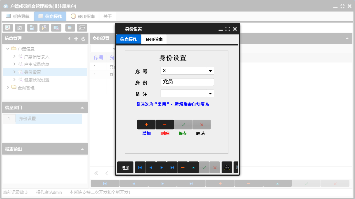This screenshot has width=355, height=199.
Task: Select the user workstation icon in the toolbar
Action: (x=44, y=28)
